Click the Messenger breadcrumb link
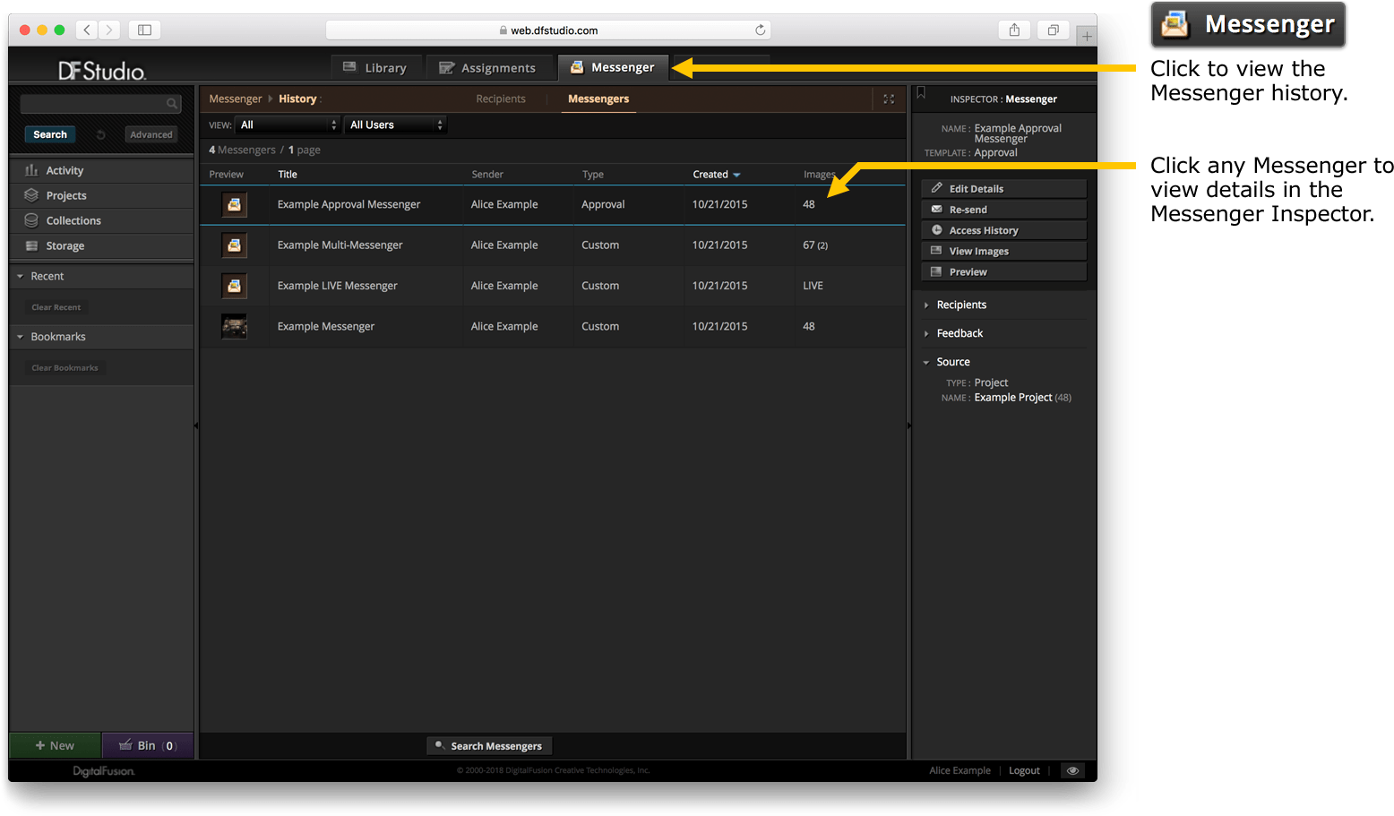 pos(235,99)
